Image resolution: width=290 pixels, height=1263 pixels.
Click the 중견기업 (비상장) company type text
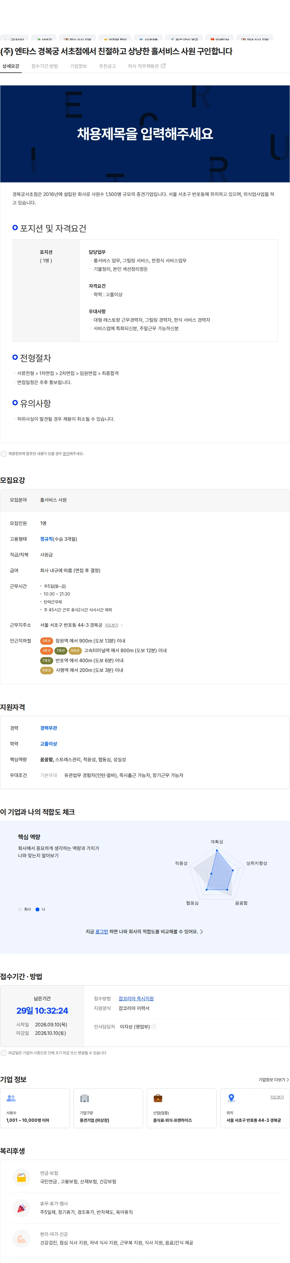[94, 1120]
